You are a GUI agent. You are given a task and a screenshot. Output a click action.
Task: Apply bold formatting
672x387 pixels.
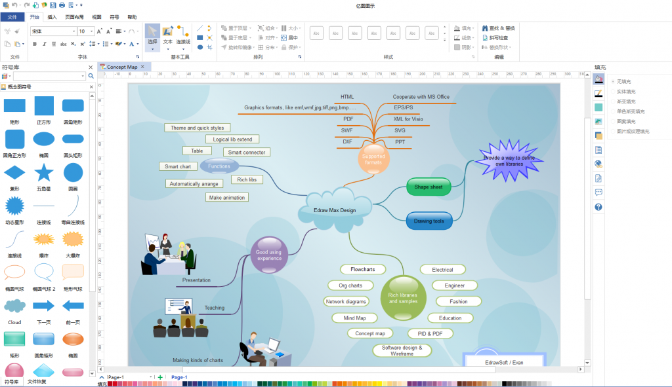tap(35, 44)
